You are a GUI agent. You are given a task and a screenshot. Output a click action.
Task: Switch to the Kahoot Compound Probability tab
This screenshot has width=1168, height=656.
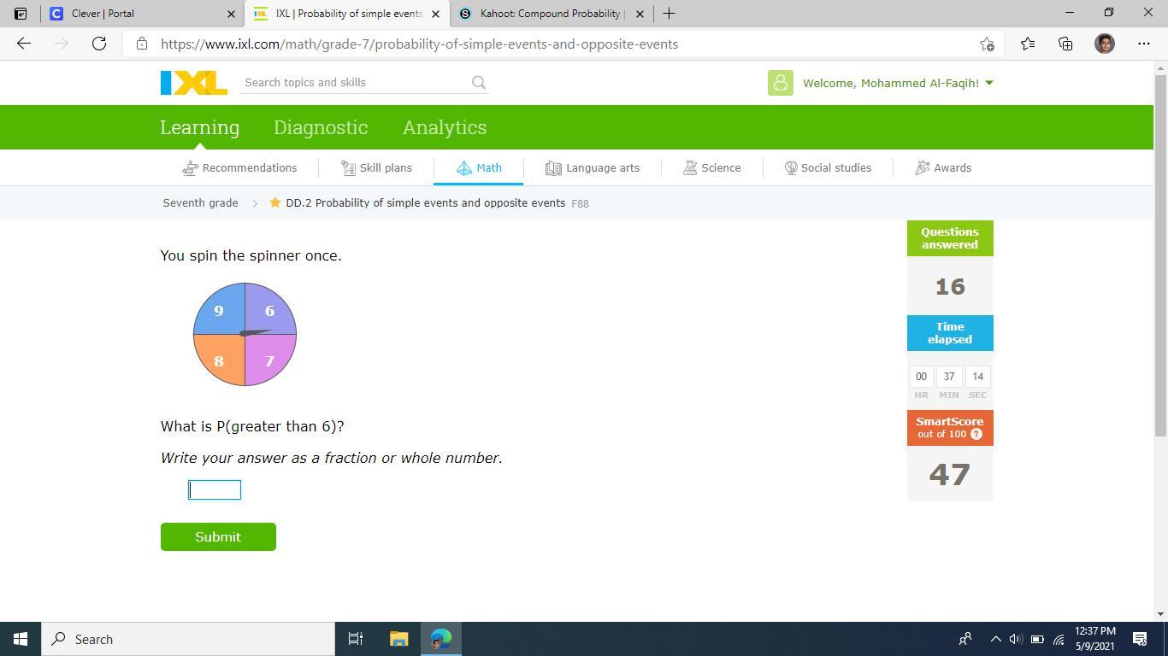tap(552, 14)
